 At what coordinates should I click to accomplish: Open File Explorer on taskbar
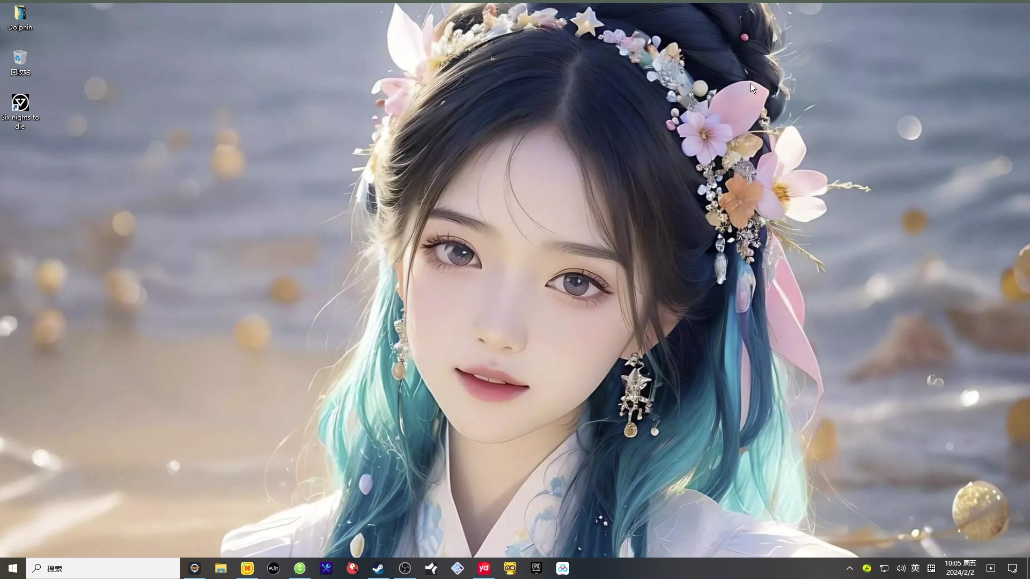coord(220,568)
